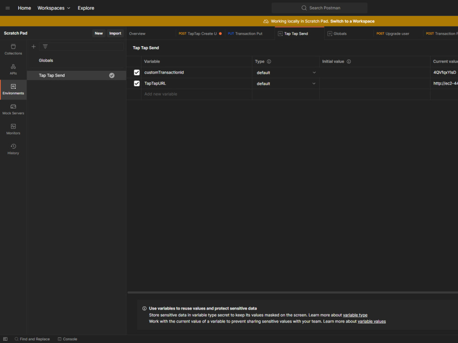The height and width of the screenshot is (343, 458).
Task: Click the Tap Tap Send environment title
Action: pyautogui.click(x=146, y=48)
